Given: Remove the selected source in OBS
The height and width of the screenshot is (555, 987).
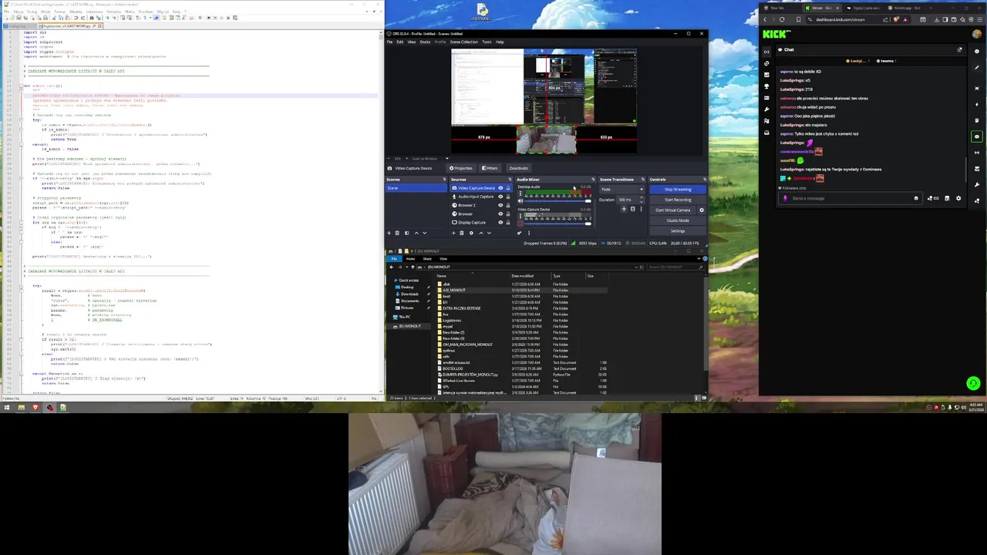Looking at the screenshot, I should click(462, 233).
